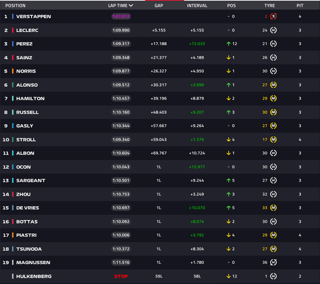Select driver name RUSSELL
This screenshot has height=284, width=320.
tap(28, 112)
